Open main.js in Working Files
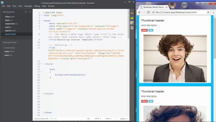Viewport: 216px width, 122px height. pos(8,27)
